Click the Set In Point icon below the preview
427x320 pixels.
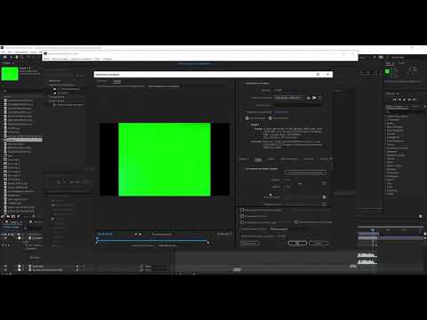pos(136,234)
